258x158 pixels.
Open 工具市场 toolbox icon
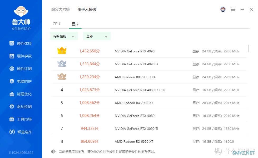[x=12, y=119]
